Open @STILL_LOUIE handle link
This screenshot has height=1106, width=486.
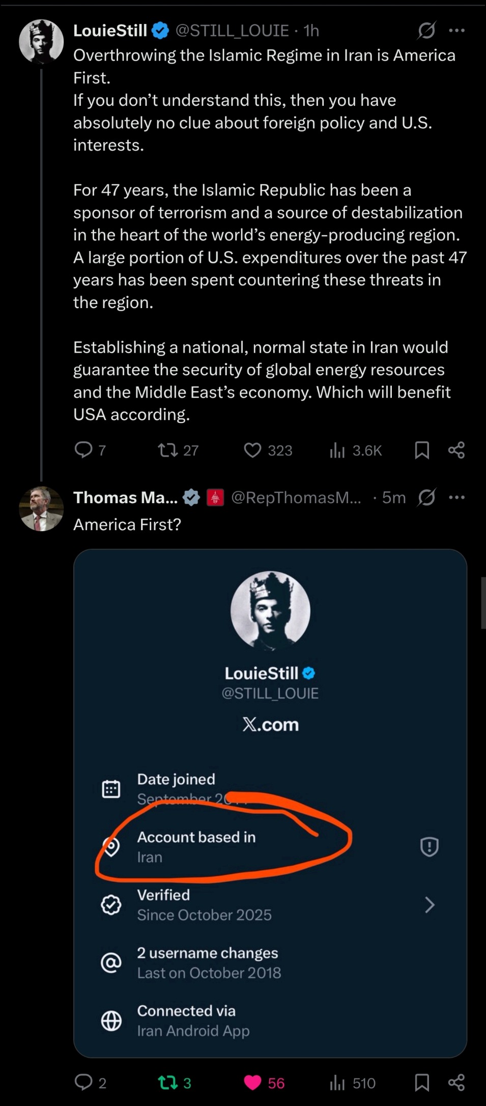(232, 31)
